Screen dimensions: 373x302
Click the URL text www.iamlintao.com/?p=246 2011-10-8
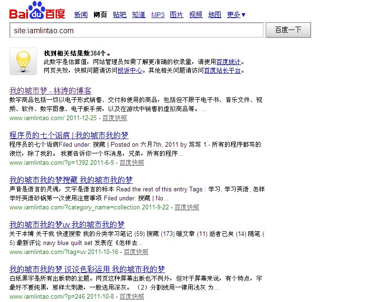pyautogui.click(x=62, y=296)
